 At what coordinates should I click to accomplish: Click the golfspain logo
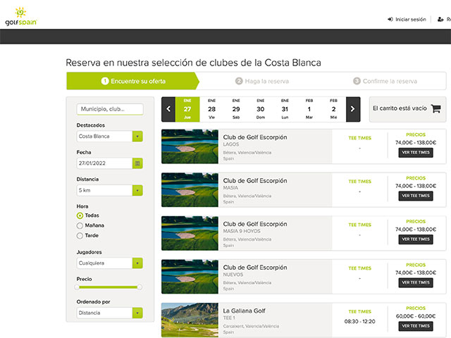[x=21, y=16]
